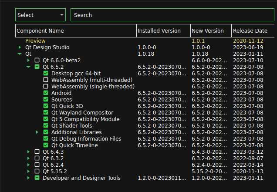Sort by Installed Version column header
The height and width of the screenshot is (192, 277).
click(x=163, y=31)
